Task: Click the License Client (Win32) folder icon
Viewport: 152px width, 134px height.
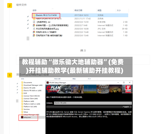Action: [x=22, y=96]
